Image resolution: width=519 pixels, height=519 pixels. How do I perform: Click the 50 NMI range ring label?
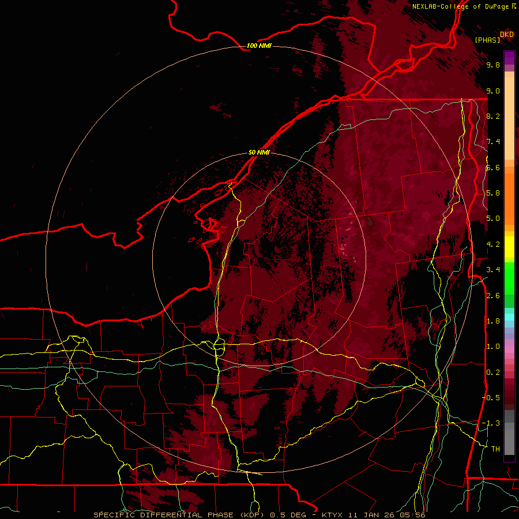259,152
